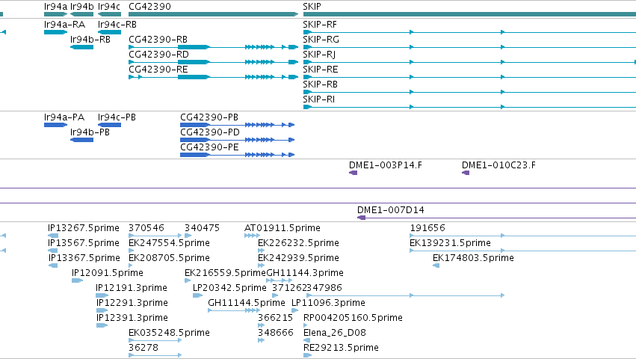Click SKIP-RG transcript label
The image size is (636, 359).
pyautogui.click(x=321, y=40)
